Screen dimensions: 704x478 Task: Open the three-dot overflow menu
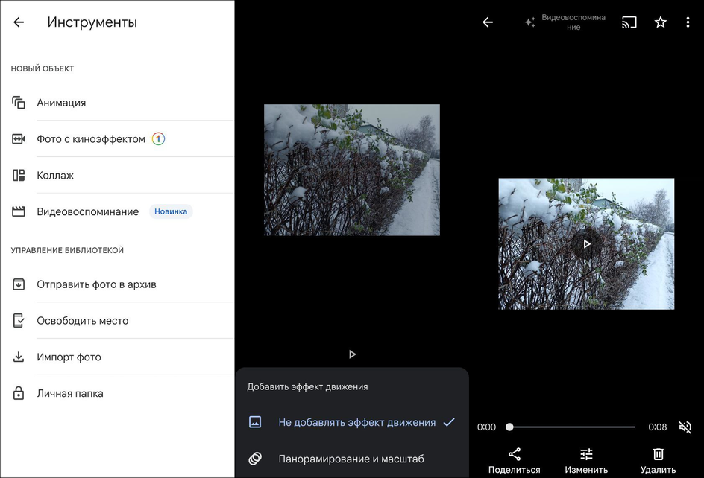(x=688, y=22)
